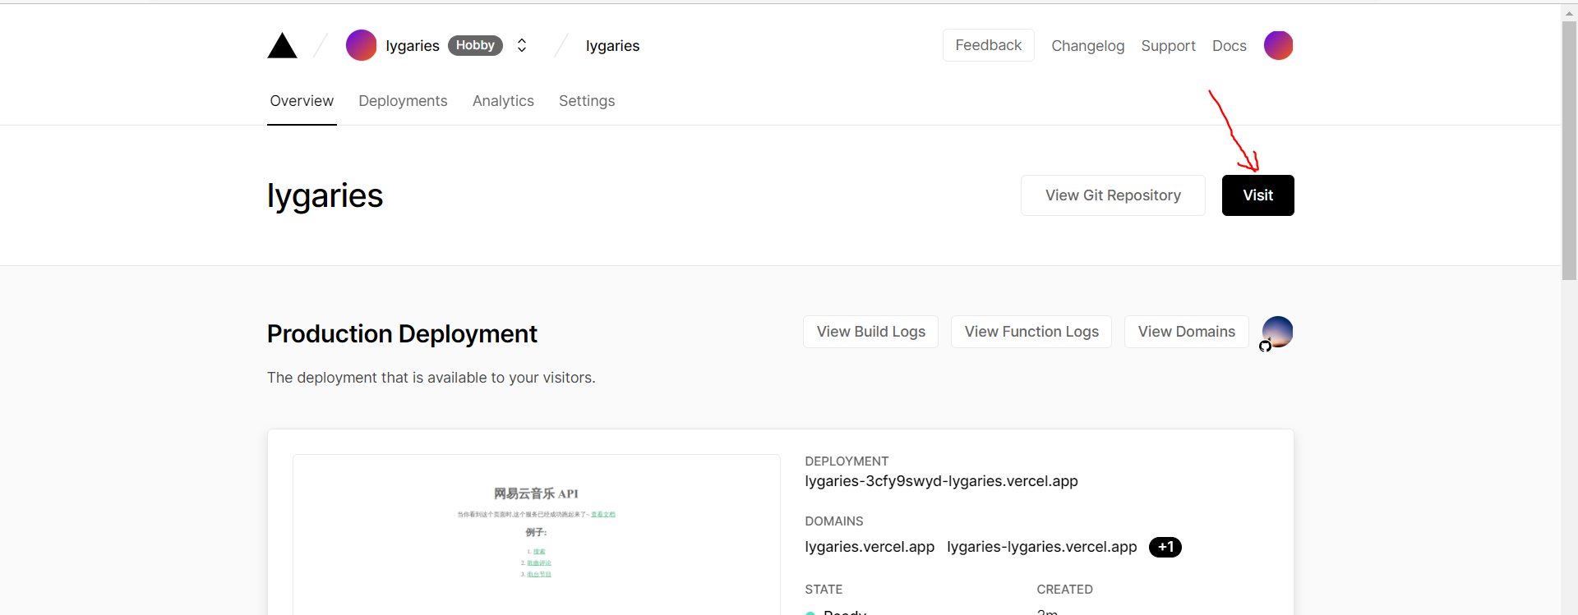Open the Changelog link
Screen dimensions: 1578x615
click(x=1087, y=46)
